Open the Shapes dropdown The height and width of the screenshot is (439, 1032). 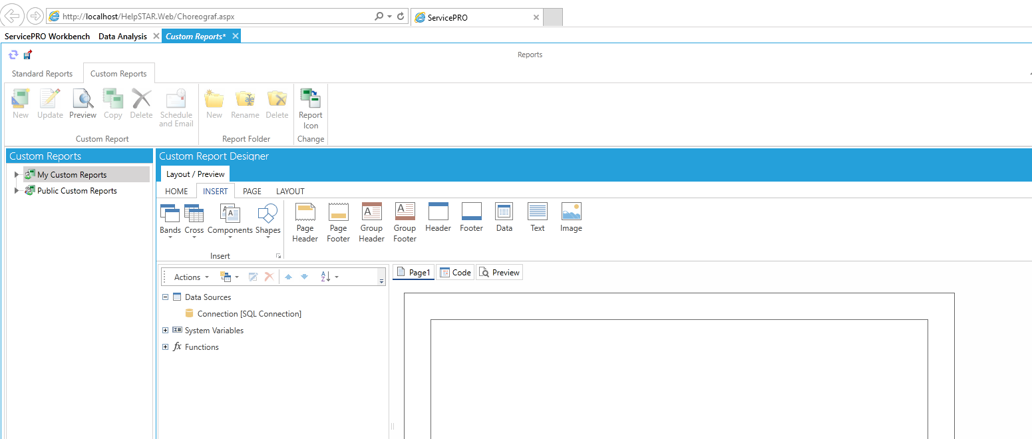[x=268, y=222]
